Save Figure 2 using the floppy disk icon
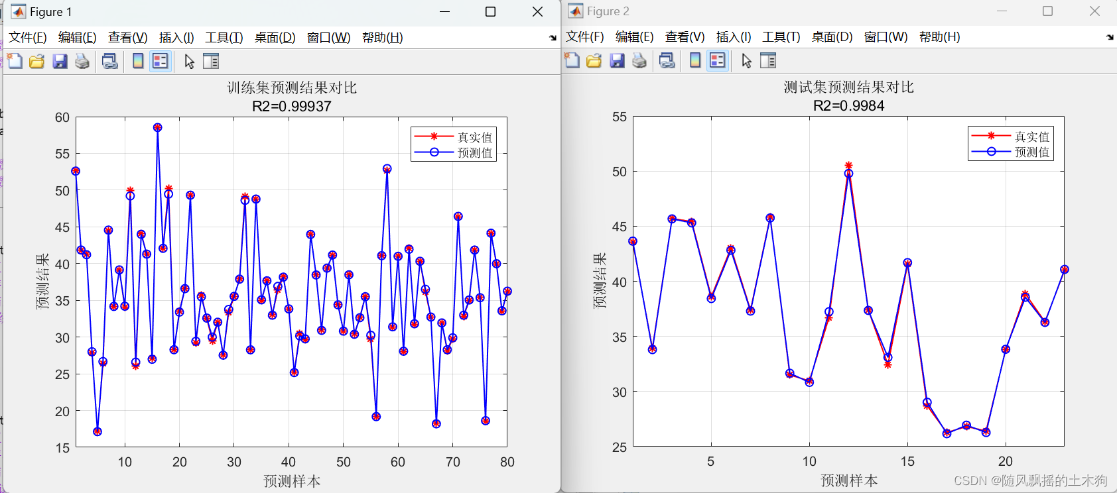Screen dimensions: 1117x493 (617, 61)
